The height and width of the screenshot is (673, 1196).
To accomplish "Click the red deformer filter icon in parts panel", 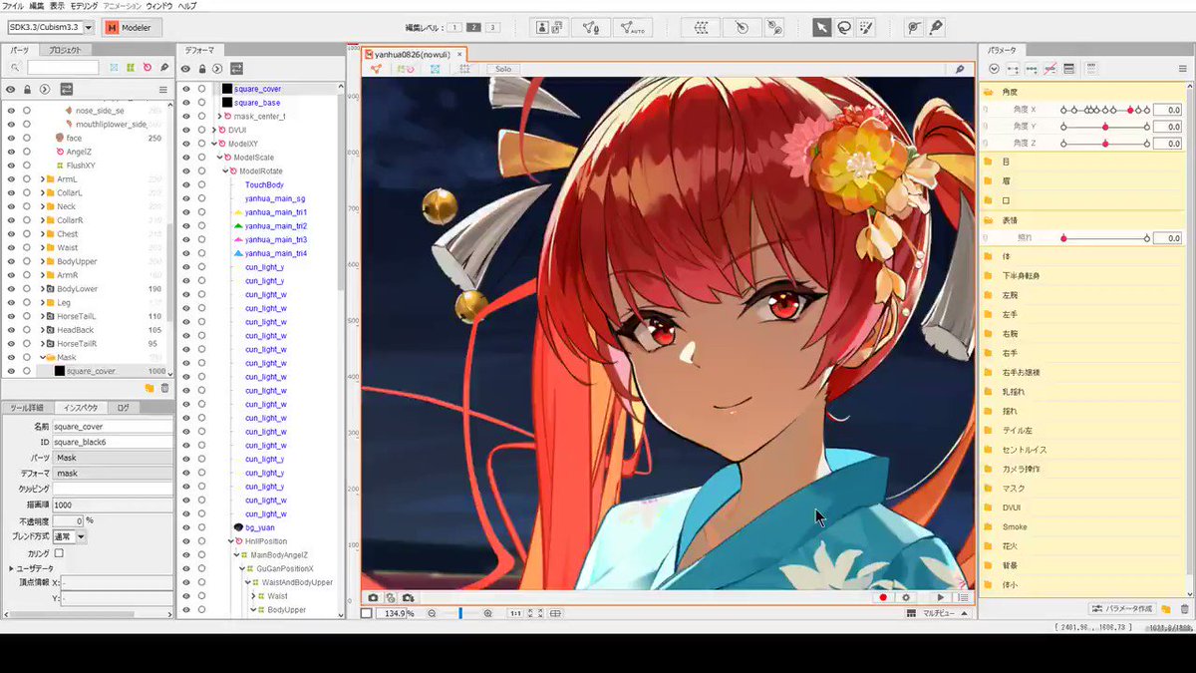I will click(x=148, y=67).
